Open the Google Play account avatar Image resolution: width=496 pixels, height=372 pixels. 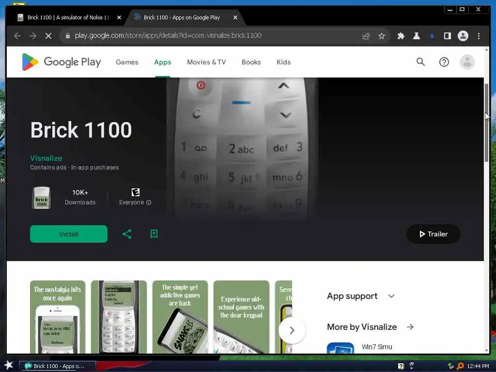467,62
